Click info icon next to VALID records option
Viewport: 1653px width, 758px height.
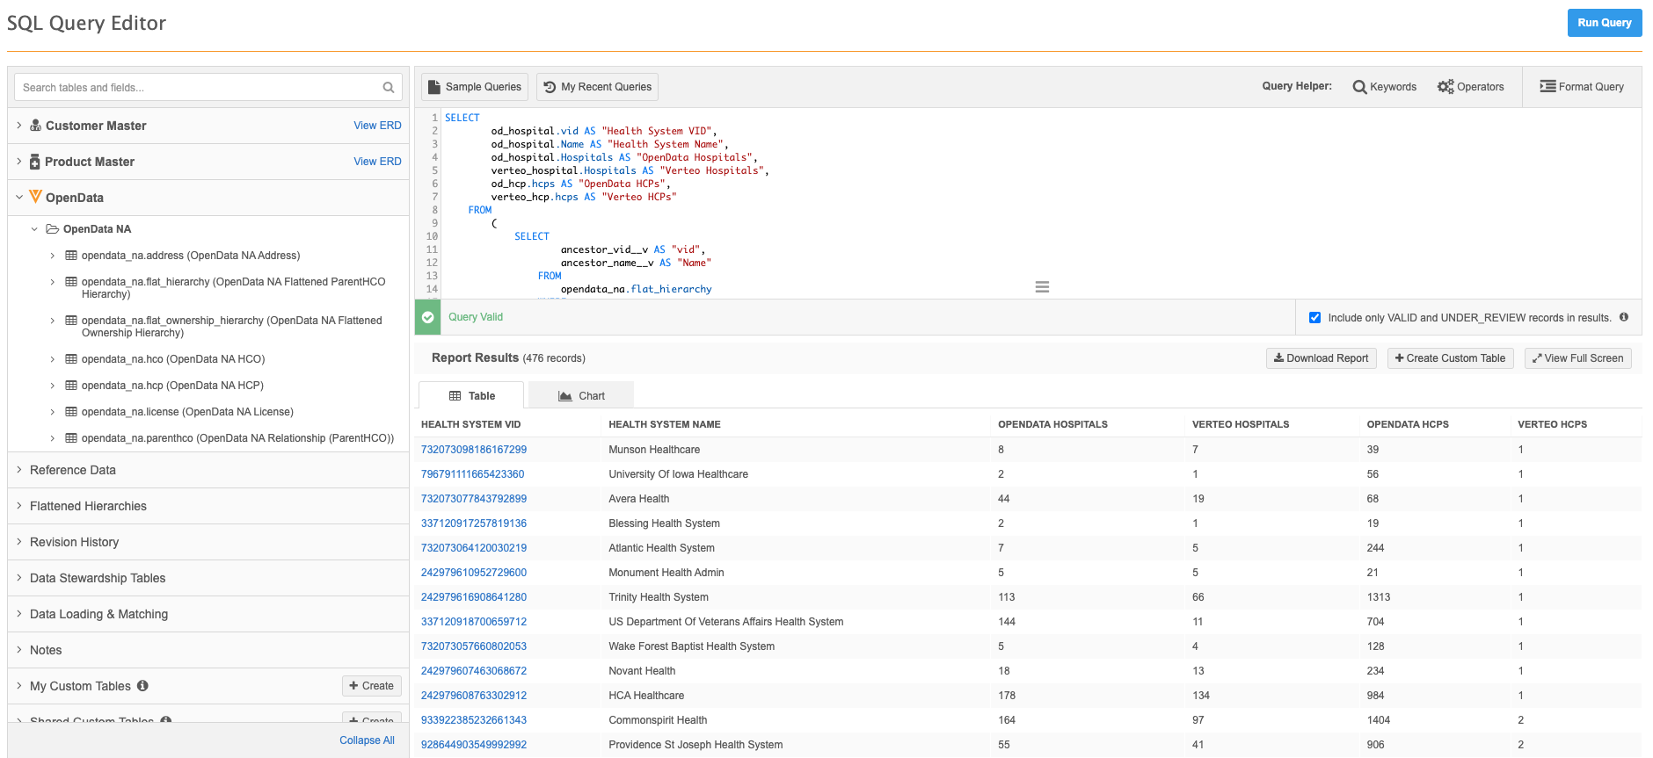pos(1623,317)
